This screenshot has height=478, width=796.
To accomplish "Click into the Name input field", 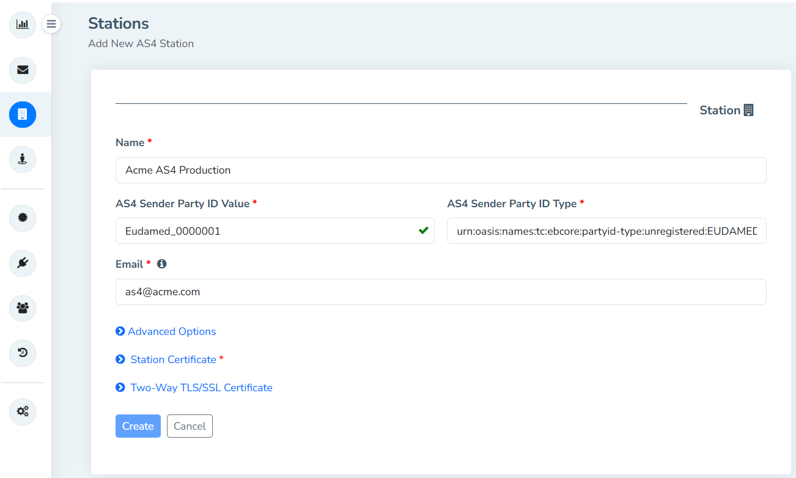I will pyautogui.click(x=440, y=170).
